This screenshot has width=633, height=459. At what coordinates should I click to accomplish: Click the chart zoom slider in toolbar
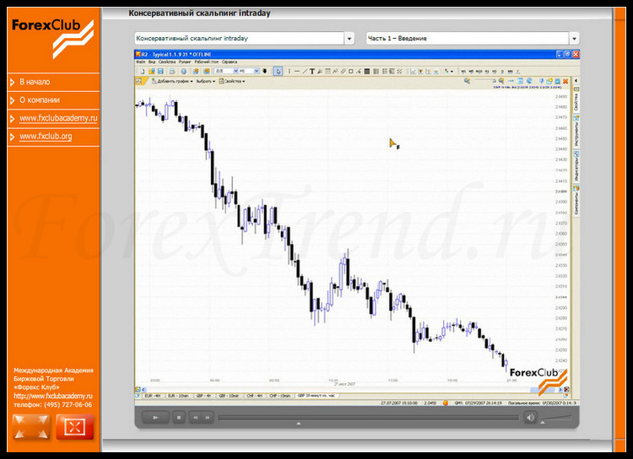tap(484, 81)
